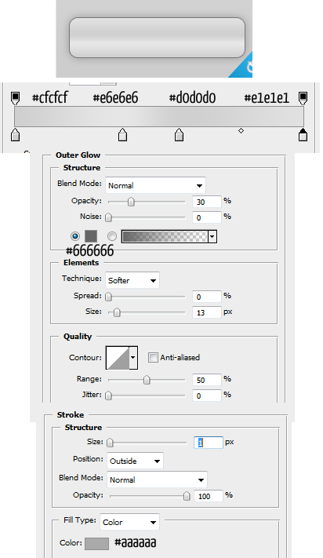The image size is (323, 558).
Task: Open the Stroke Position dropdown
Action: tap(135, 461)
